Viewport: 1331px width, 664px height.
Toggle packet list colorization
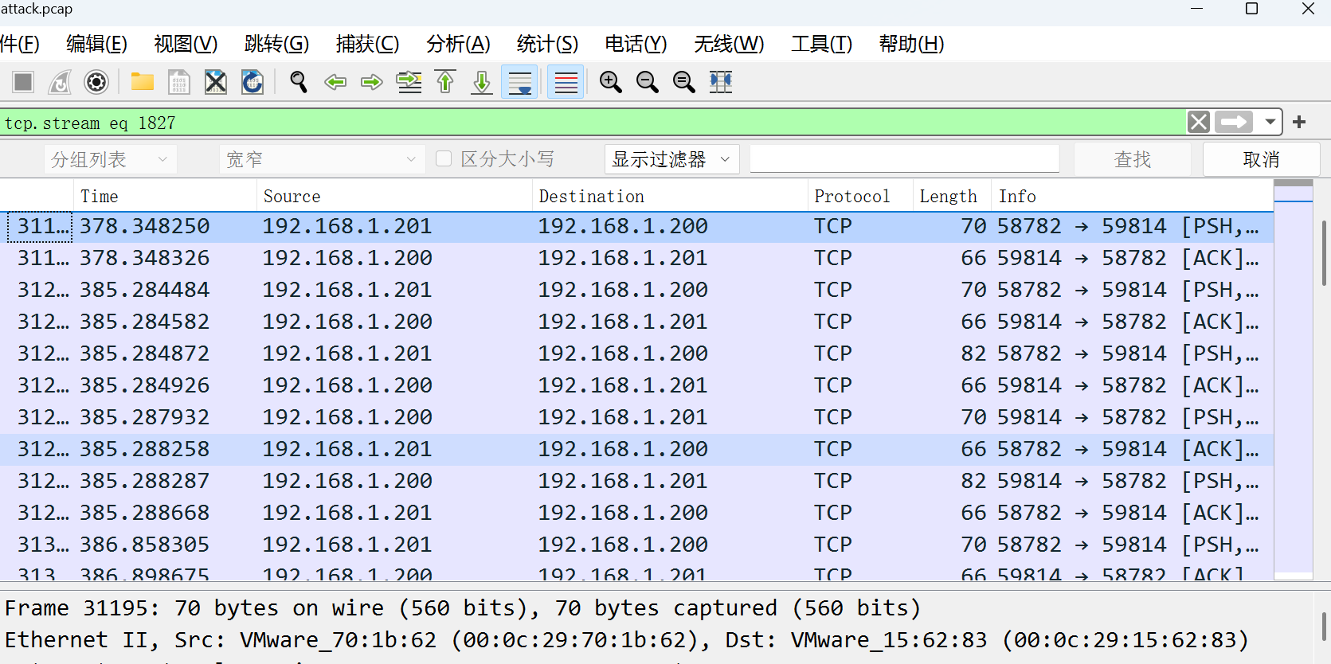pos(566,82)
